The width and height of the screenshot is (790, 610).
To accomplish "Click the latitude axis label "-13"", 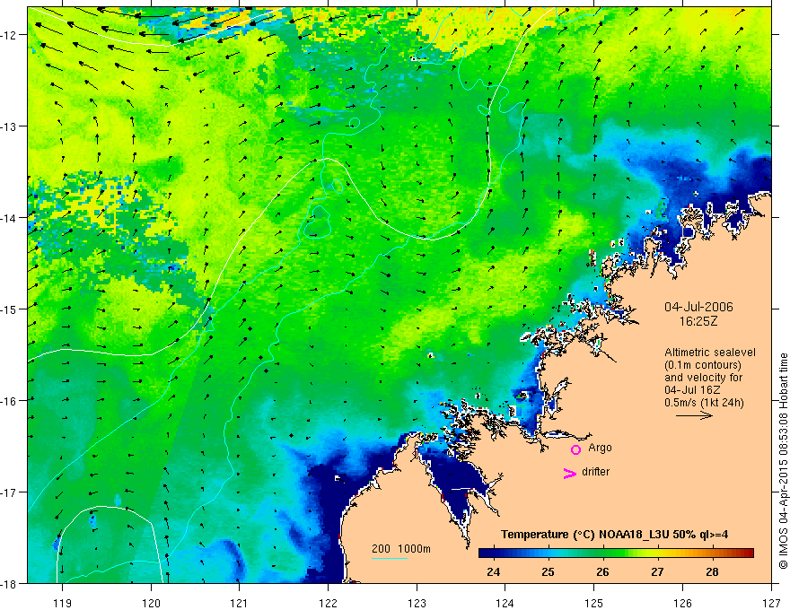I will (x=10, y=126).
